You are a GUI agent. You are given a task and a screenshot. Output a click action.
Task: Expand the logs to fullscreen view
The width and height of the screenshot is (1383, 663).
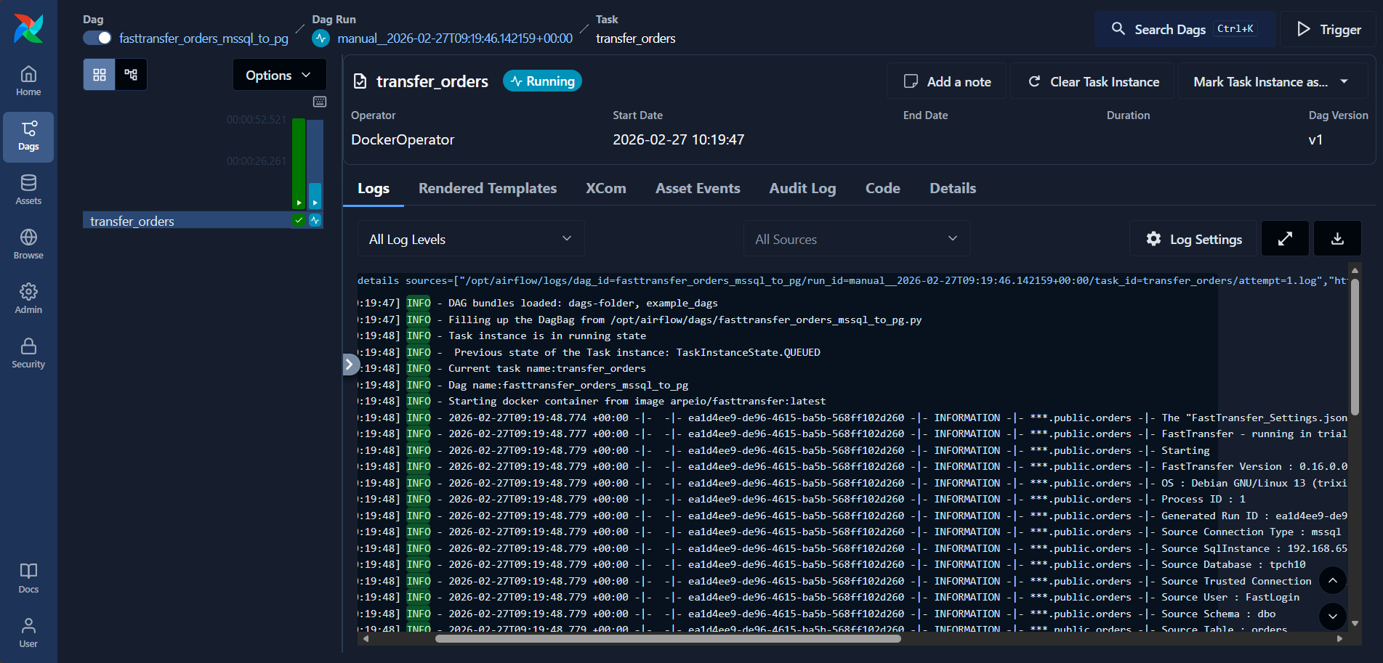click(x=1285, y=238)
